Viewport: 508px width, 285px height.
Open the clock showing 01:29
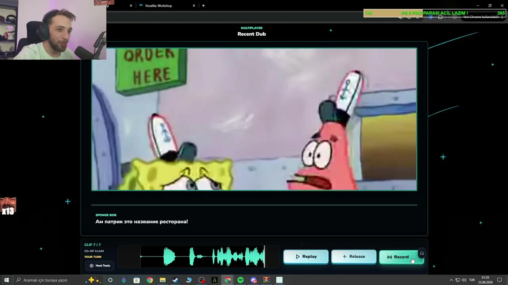coord(485,280)
